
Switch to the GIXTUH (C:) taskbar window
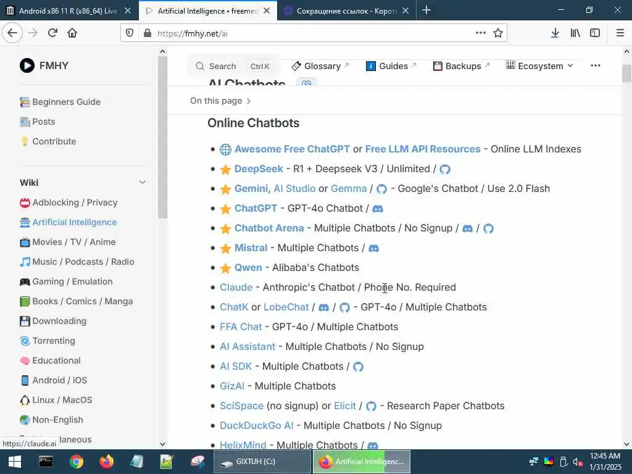[x=262, y=462]
